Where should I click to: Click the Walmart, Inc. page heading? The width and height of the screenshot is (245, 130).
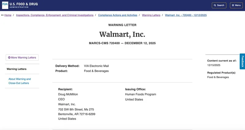[122, 34]
